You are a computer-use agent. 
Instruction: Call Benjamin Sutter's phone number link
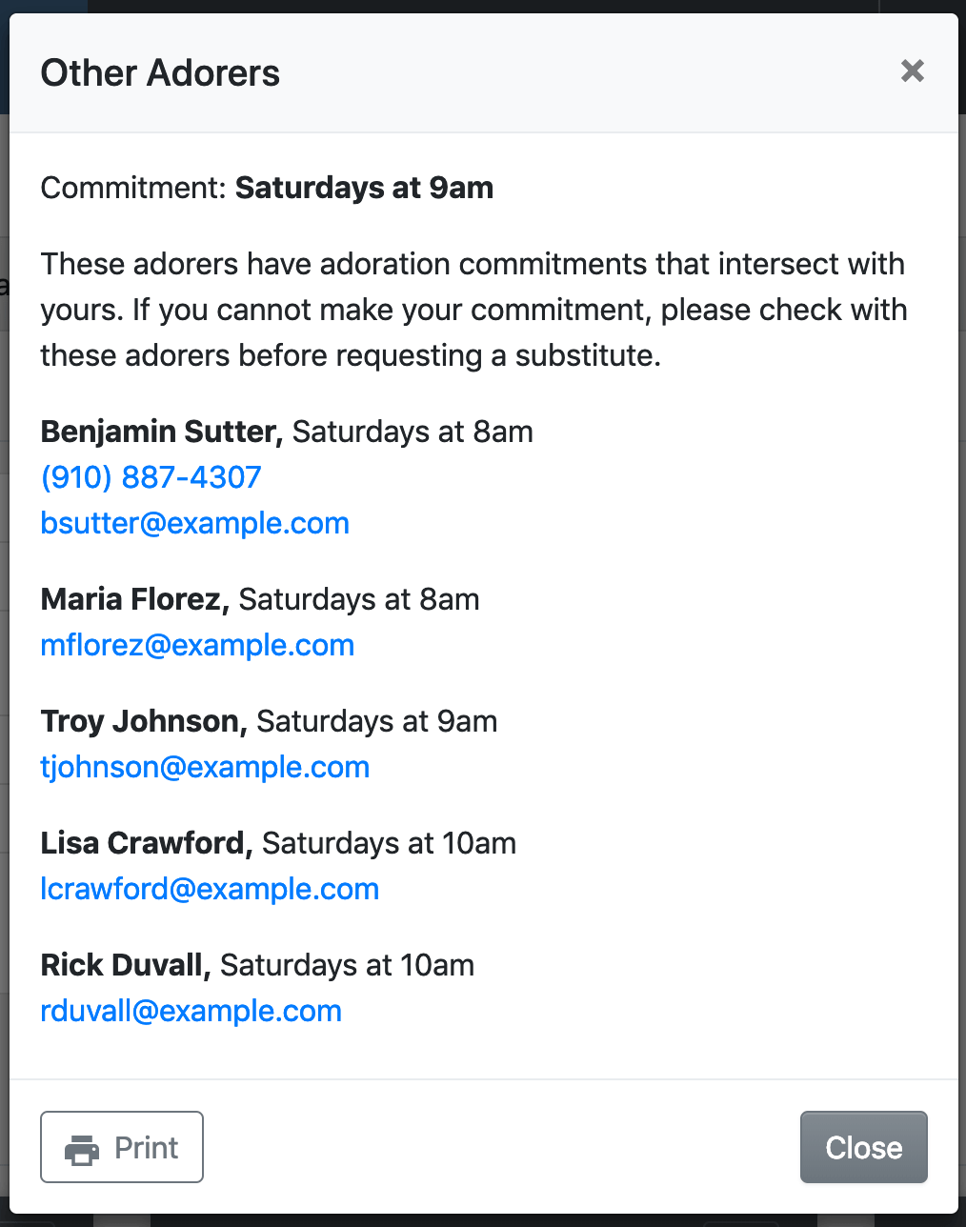[x=151, y=477]
